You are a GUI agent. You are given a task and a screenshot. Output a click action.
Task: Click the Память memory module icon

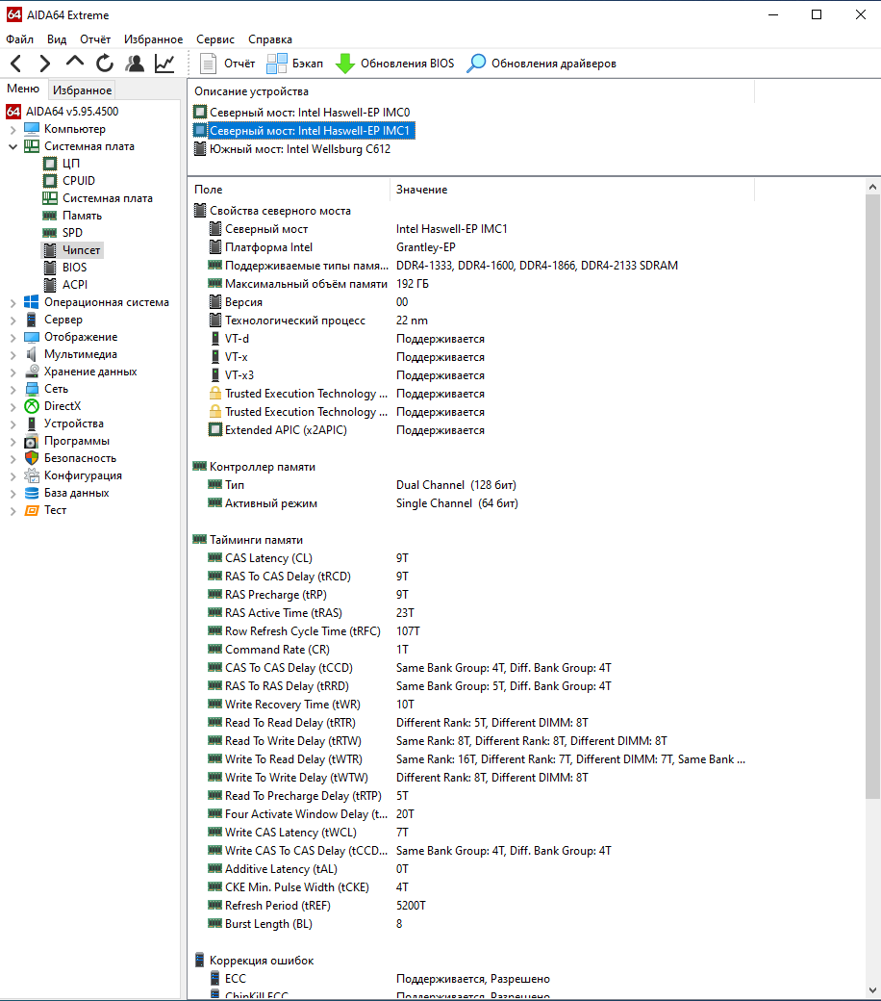pyautogui.click(x=50, y=216)
